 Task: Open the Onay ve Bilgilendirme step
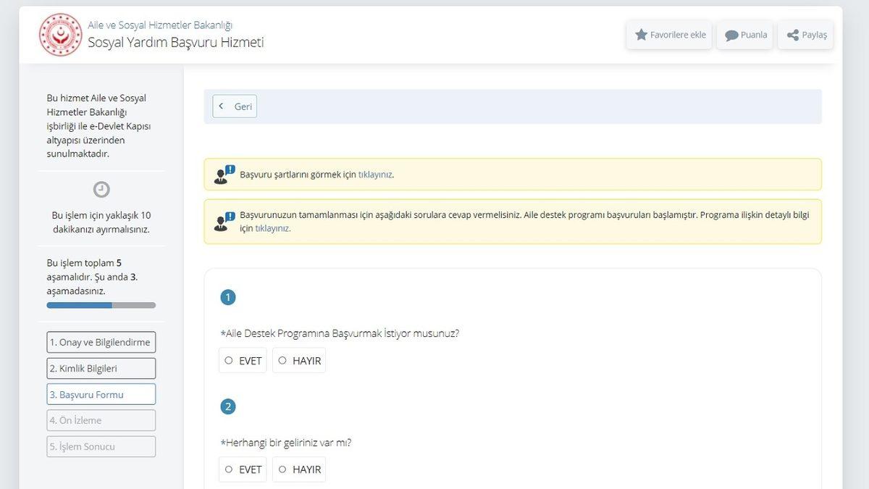tap(101, 342)
